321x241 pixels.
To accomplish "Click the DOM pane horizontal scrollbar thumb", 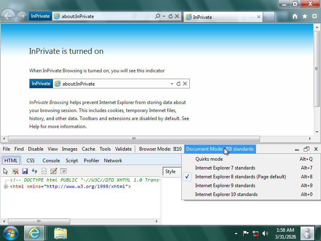I will 39,221.
